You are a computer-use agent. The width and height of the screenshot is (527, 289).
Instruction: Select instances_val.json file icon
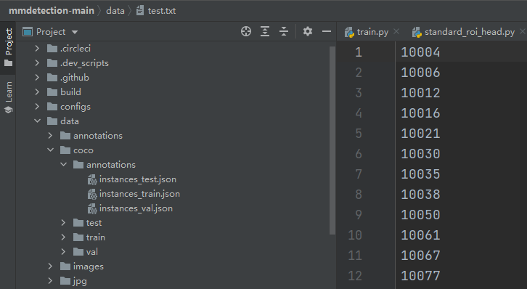click(x=92, y=208)
